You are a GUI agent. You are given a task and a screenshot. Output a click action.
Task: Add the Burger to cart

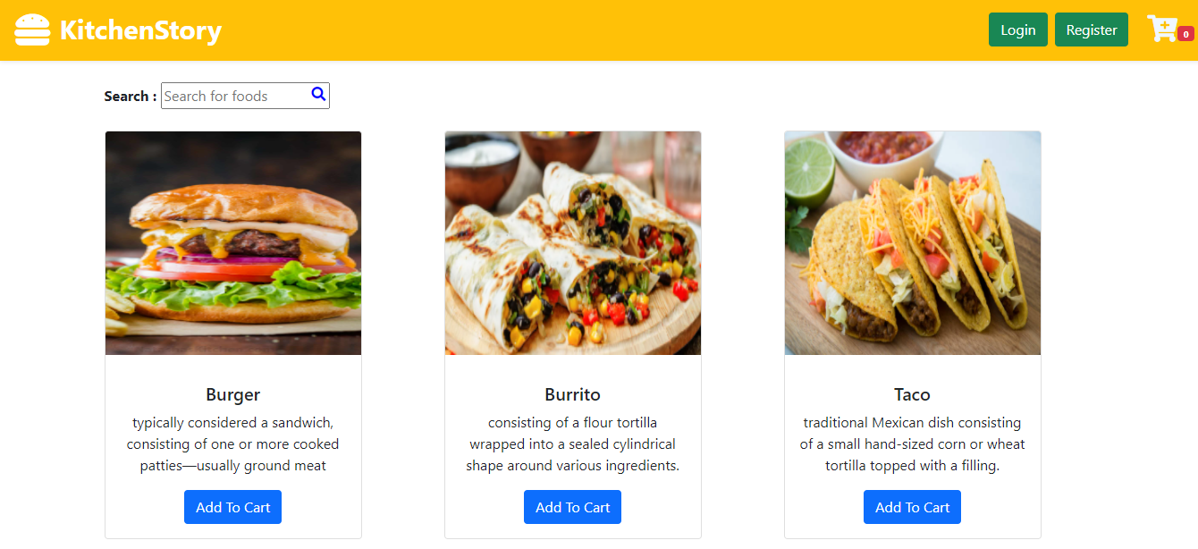click(x=232, y=506)
